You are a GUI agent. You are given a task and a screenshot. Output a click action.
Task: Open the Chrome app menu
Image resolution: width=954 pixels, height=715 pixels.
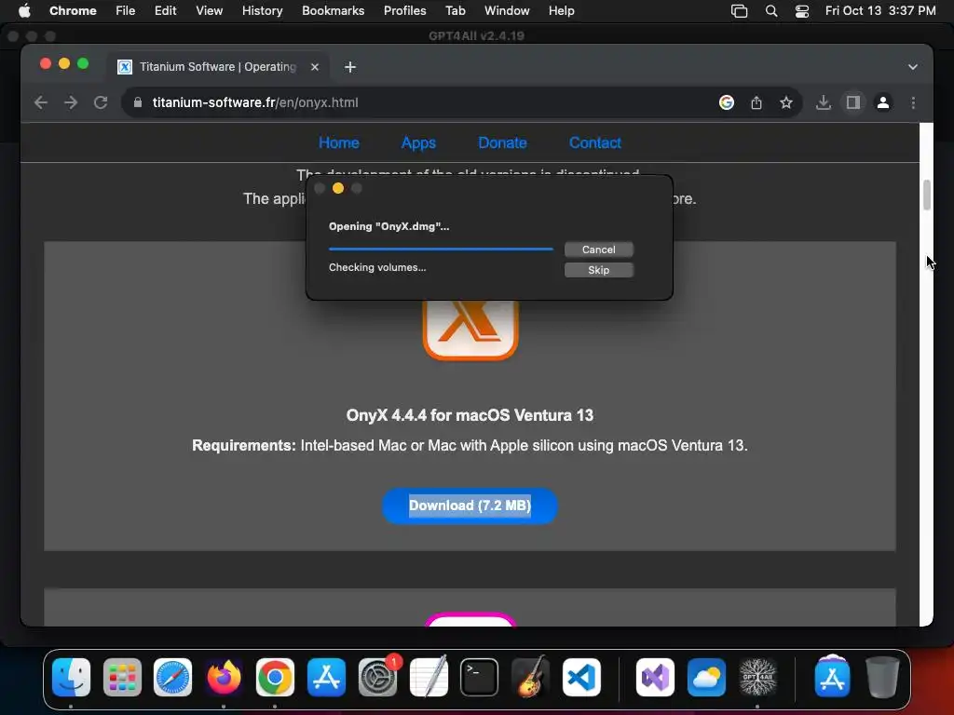pyautogui.click(x=73, y=10)
